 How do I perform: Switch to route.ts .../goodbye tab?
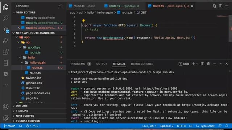coord(122,6)
